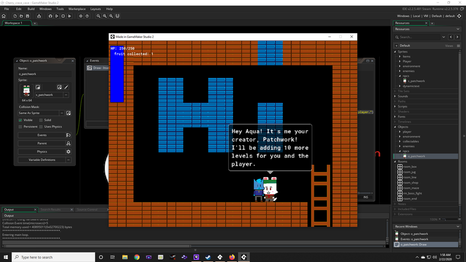Click the Parent hierarchy icon

pos(68,143)
